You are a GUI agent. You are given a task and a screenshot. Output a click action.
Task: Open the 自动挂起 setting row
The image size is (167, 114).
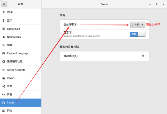tap(104, 56)
